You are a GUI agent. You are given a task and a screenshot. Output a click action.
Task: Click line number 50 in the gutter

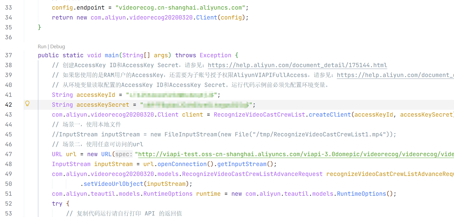coord(8,184)
